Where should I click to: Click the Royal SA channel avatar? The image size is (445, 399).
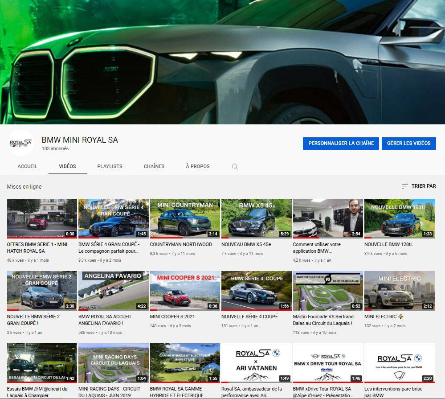tap(20, 143)
